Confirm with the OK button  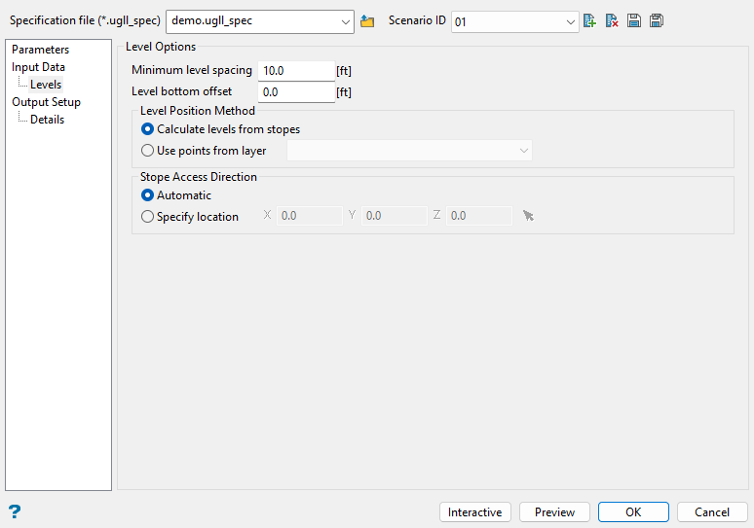[633, 512]
